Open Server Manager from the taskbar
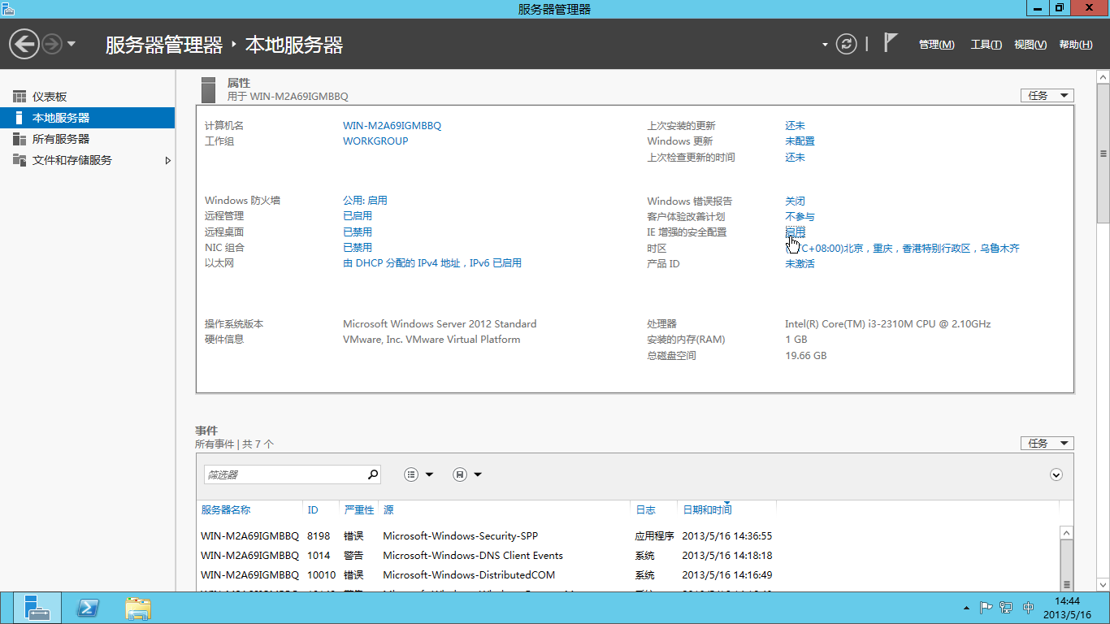 pos(37,608)
